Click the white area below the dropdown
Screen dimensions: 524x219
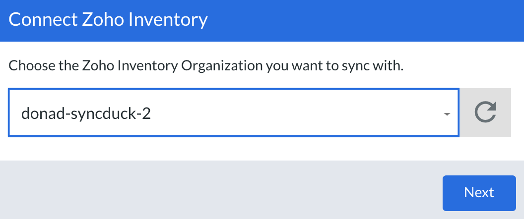click(262, 149)
